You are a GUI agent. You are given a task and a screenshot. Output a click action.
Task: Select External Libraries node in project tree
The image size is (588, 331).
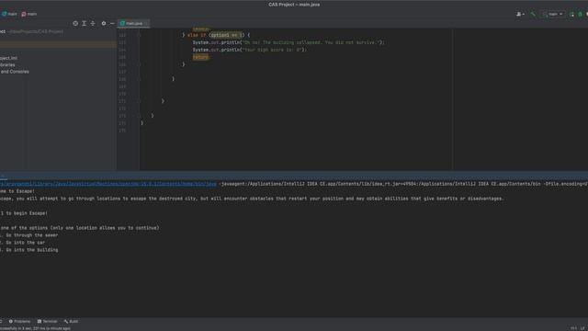click(x=7, y=65)
